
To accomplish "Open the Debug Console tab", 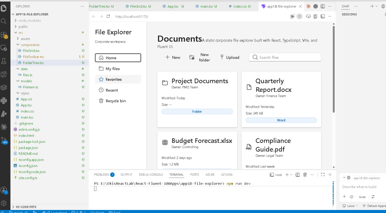I will (x=151, y=175).
